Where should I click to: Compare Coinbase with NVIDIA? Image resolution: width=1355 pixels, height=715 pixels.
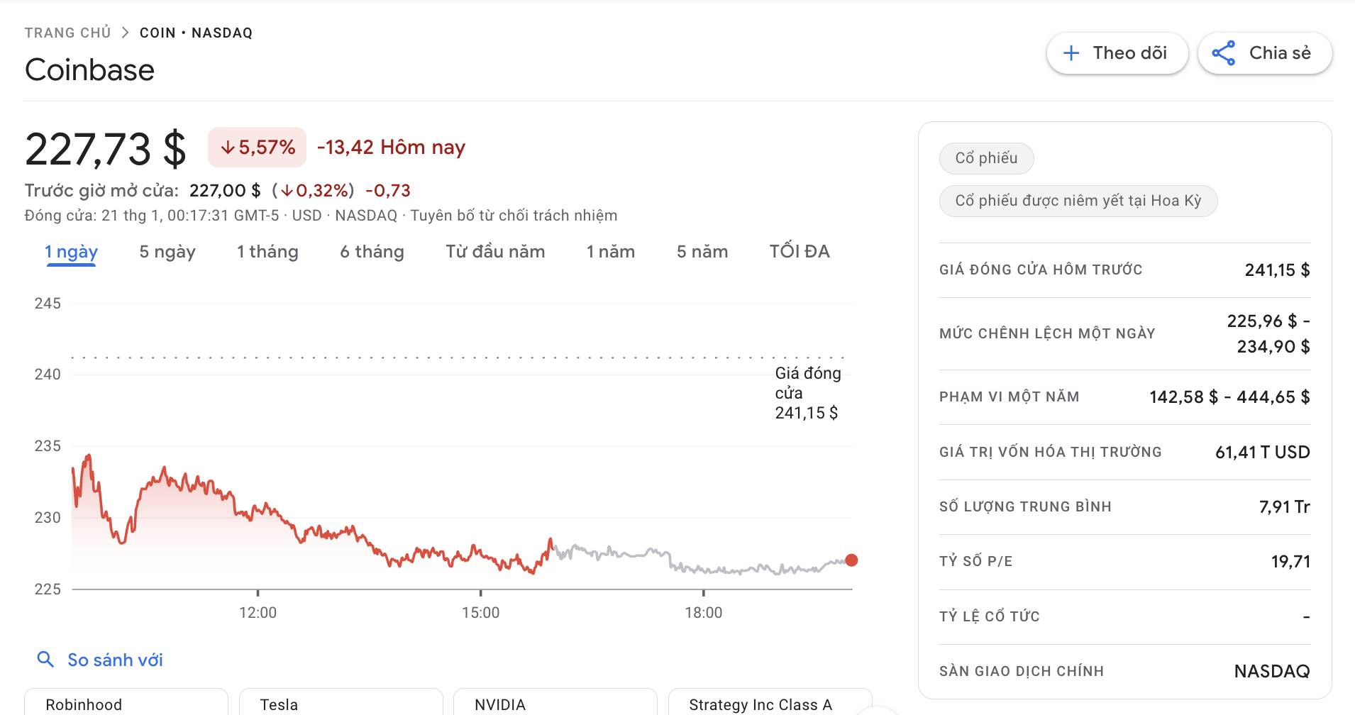(555, 704)
